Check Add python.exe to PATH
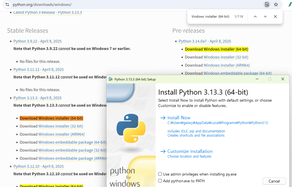 coord(160,181)
